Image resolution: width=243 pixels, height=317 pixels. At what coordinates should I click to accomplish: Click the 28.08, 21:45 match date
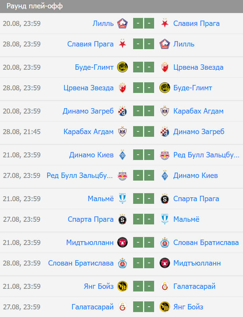click(x=22, y=131)
